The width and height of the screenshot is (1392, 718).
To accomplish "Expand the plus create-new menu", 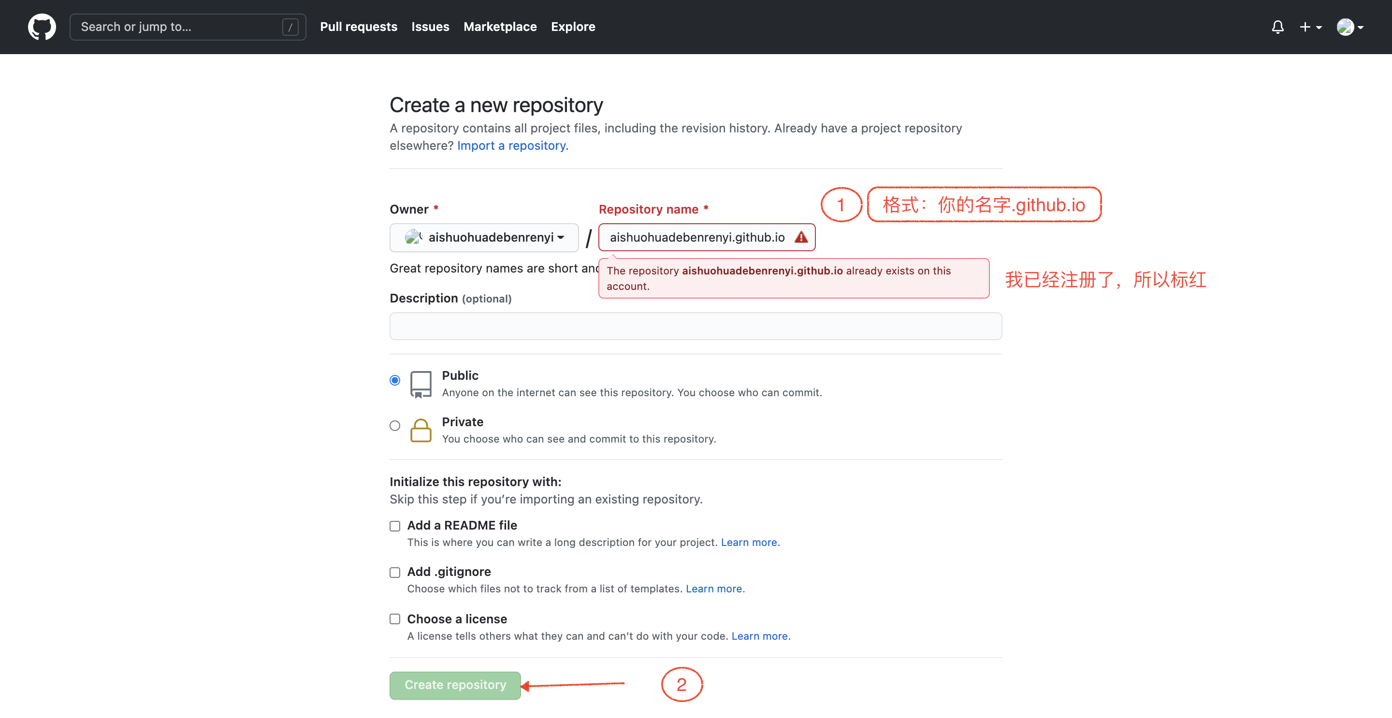I will click(x=1310, y=27).
